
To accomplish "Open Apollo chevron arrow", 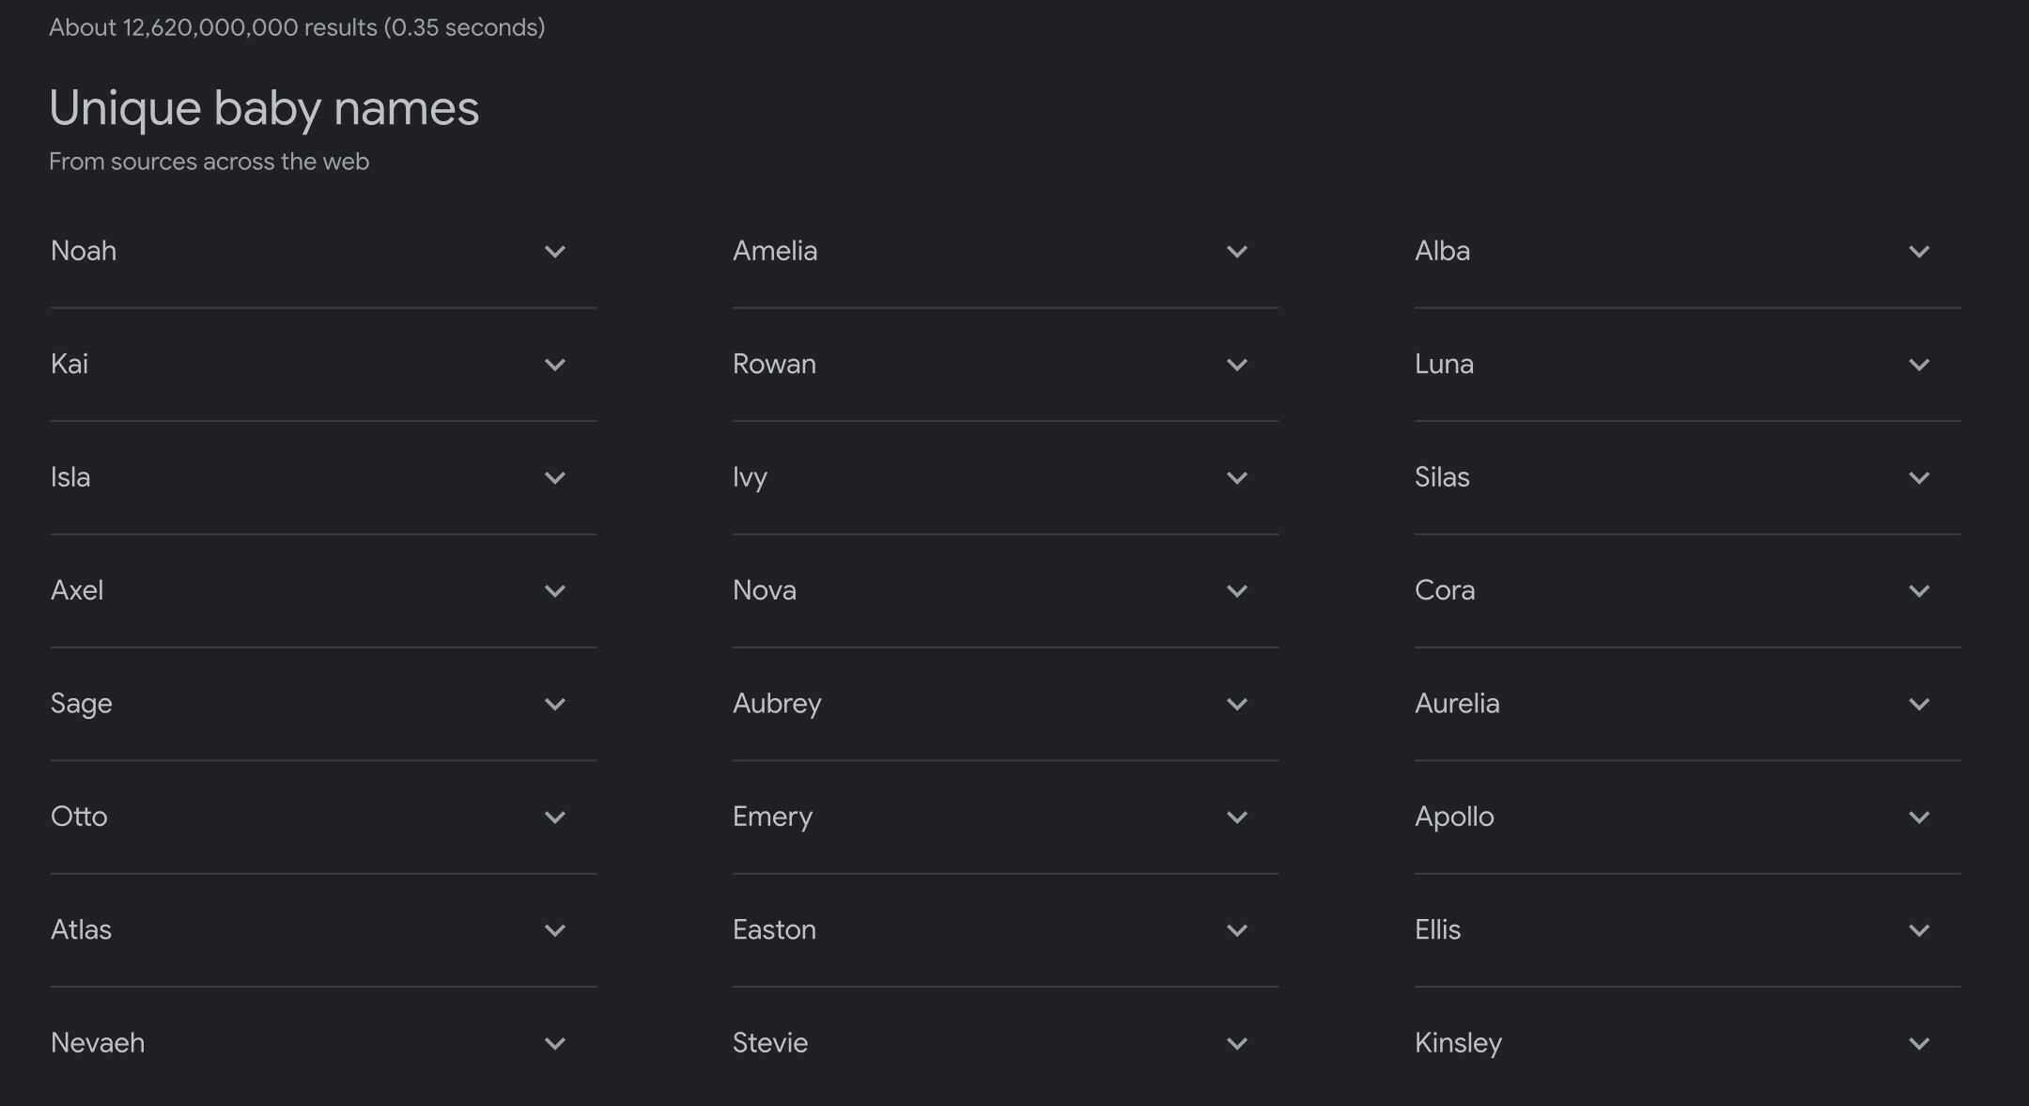I will tap(1919, 818).
